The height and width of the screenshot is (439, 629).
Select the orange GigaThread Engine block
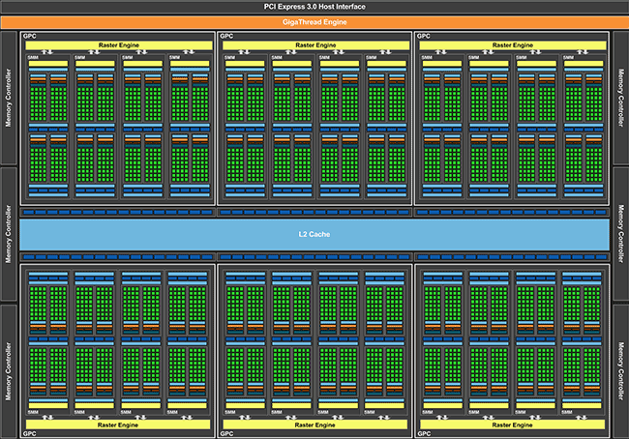314,21
